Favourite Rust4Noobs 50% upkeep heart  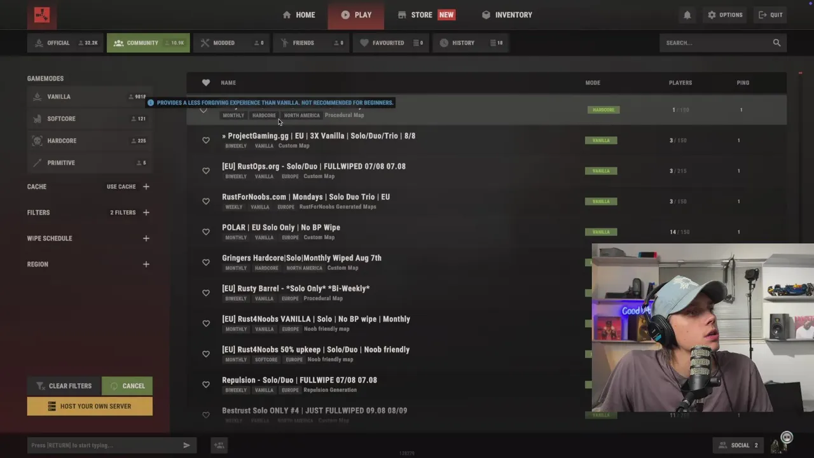[x=205, y=354]
